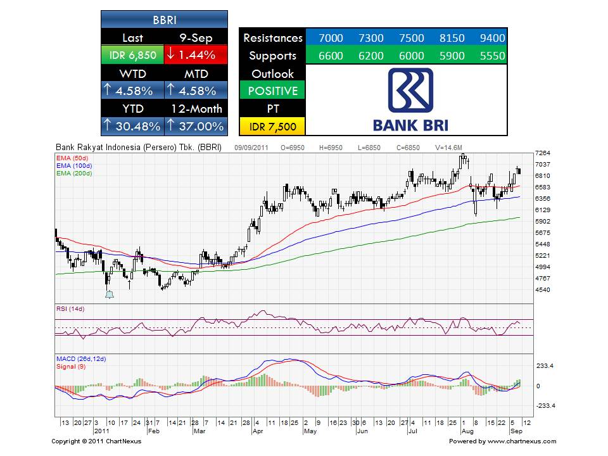Click the Apr month label on time axis
This screenshot has height=456, width=608.
258,431
